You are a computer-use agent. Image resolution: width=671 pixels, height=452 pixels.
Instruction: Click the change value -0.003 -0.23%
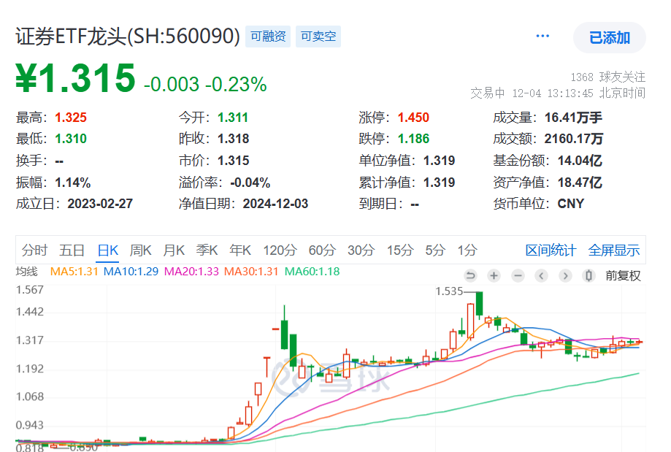205,84
